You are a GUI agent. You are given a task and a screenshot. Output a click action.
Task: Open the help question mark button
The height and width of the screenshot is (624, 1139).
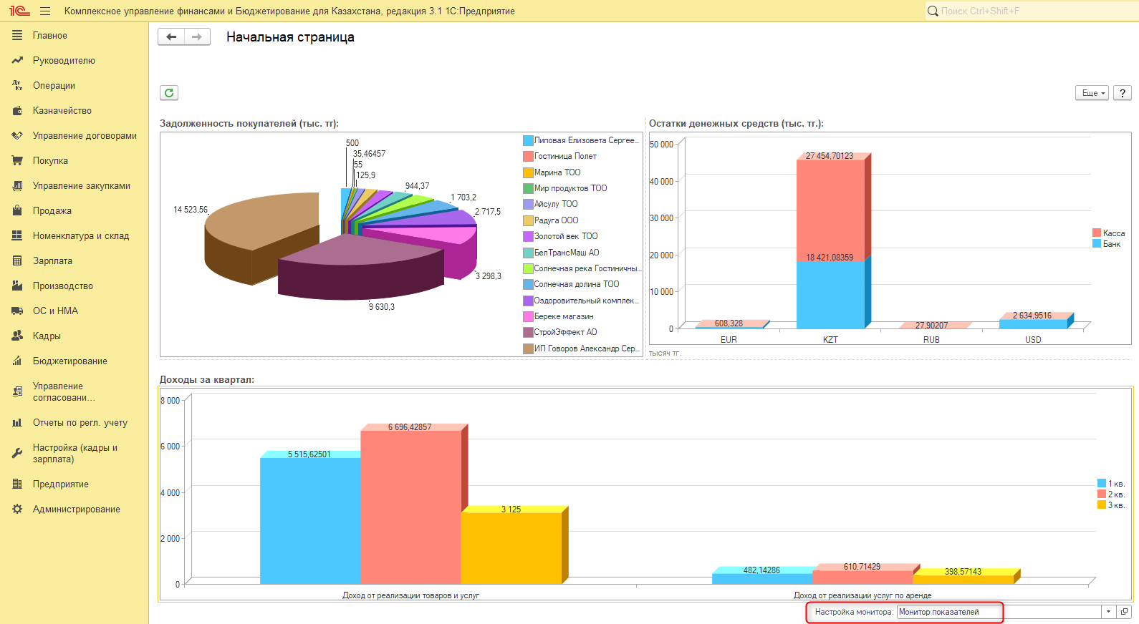[x=1123, y=93]
